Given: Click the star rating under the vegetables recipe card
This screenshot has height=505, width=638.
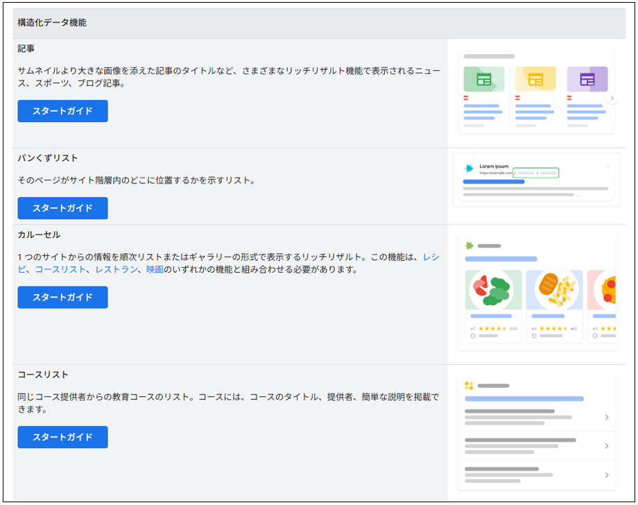Looking at the screenshot, I should pyautogui.click(x=492, y=328).
